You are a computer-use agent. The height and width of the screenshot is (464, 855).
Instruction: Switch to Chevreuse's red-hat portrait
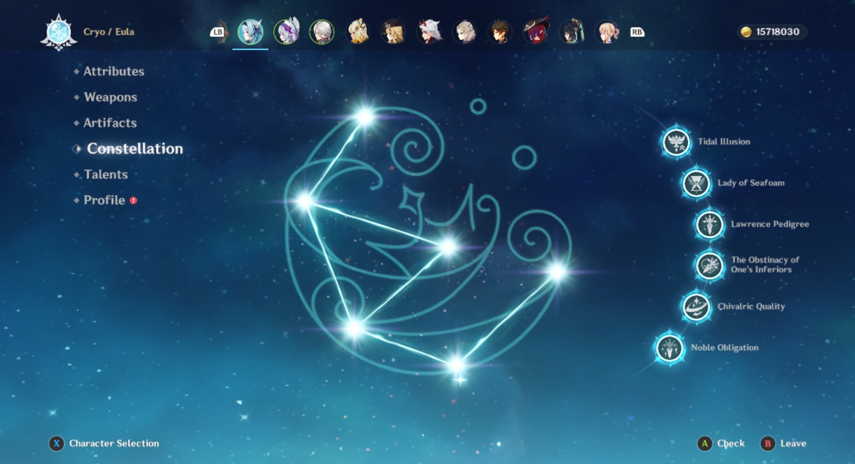(x=536, y=32)
